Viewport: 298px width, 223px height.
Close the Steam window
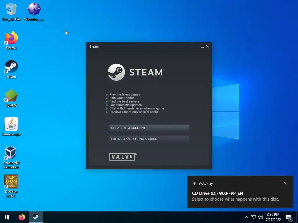(207, 46)
